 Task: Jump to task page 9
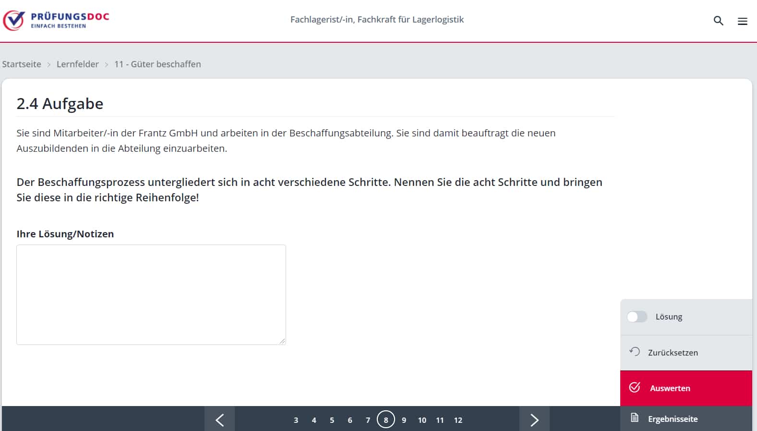(404, 420)
